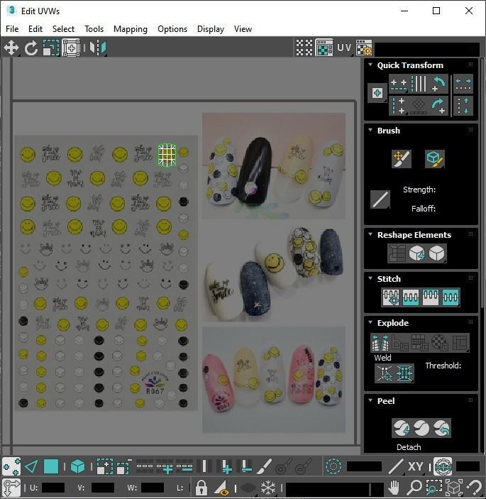Rotate selection clockwise with lower arrow icon

tap(438, 106)
